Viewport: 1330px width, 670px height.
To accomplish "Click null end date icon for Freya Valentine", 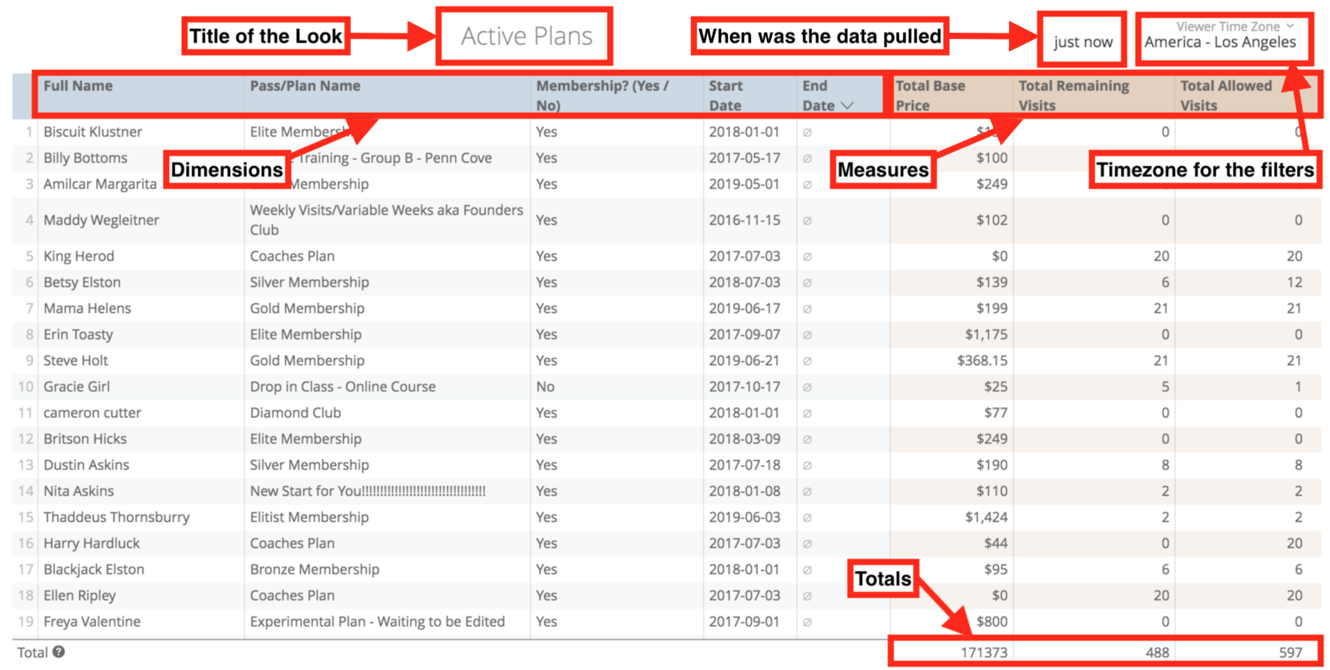I will (807, 622).
